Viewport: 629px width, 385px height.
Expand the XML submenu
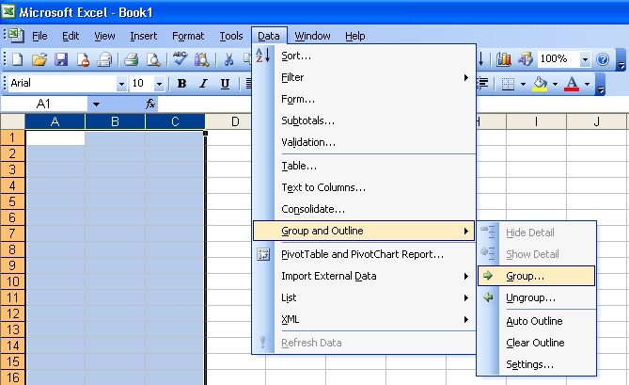[364, 319]
